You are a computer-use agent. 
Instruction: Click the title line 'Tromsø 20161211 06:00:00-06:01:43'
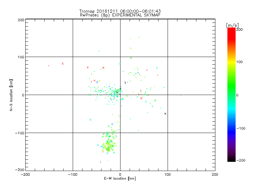click(x=120, y=11)
